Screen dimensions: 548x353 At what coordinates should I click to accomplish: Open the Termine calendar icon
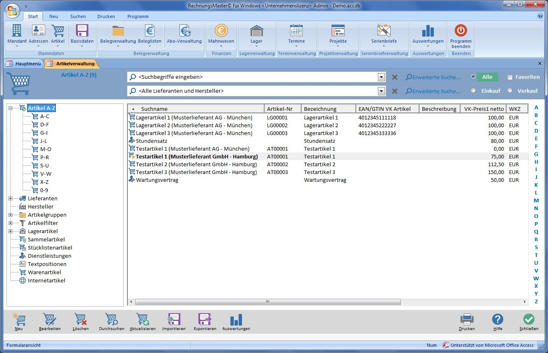296,31
